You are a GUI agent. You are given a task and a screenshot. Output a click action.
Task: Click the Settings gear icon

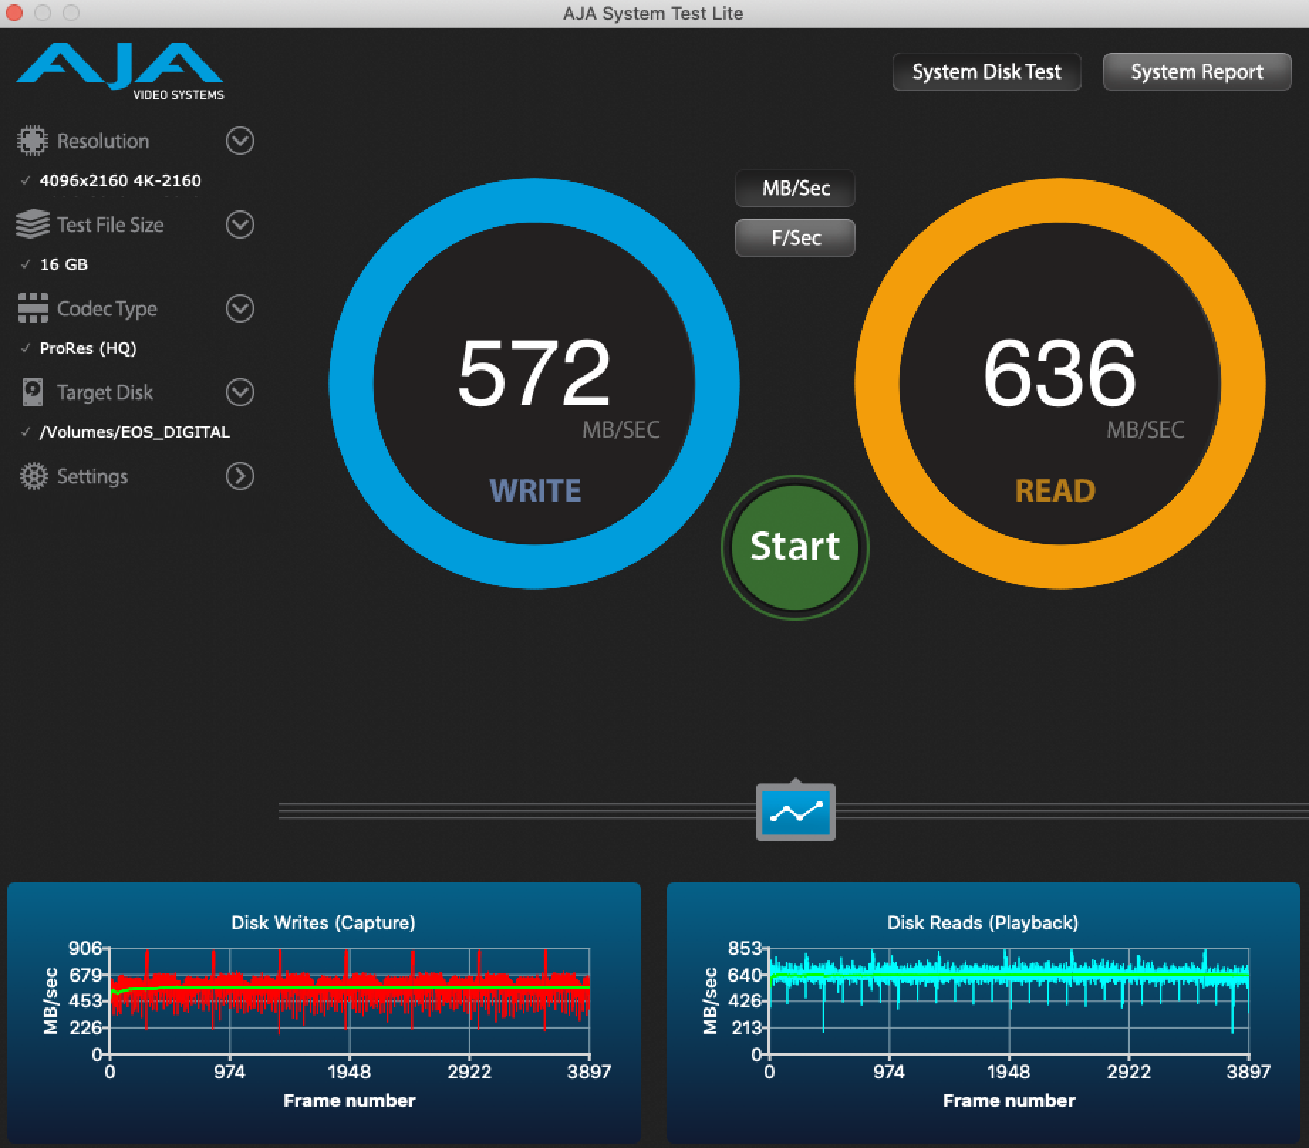click(x=33, y=476)
